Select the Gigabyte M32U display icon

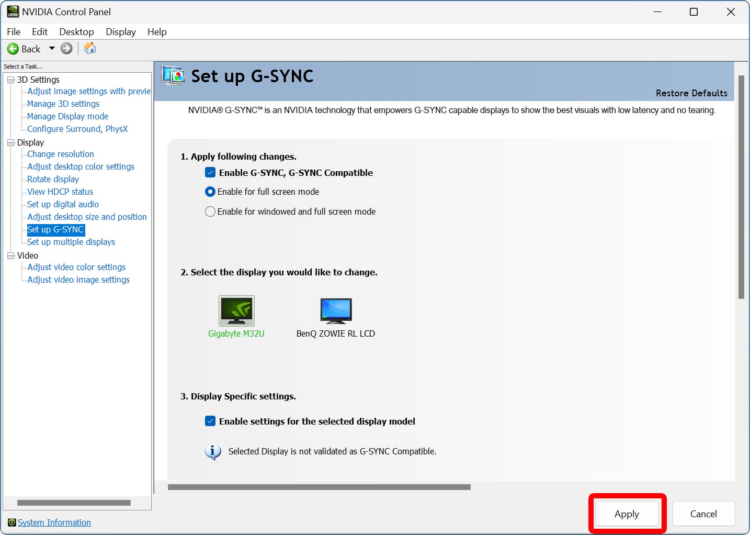coord(236,310)
